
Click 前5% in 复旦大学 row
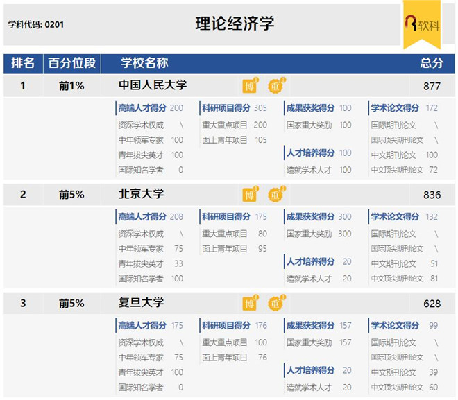click(71, 304)
